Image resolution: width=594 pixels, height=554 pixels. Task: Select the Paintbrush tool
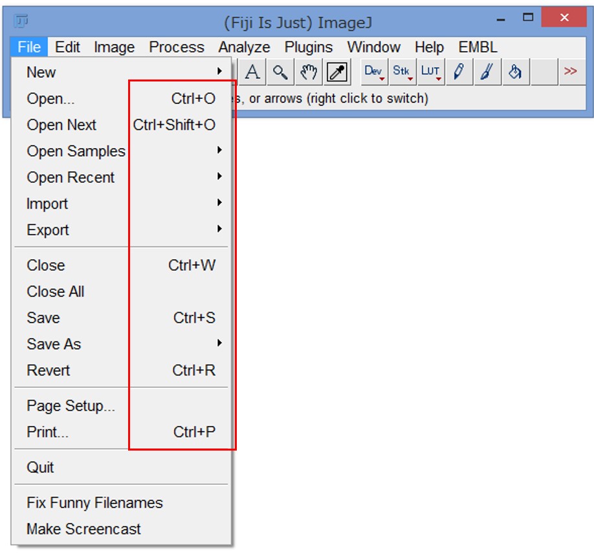click(x=487, y=72)
